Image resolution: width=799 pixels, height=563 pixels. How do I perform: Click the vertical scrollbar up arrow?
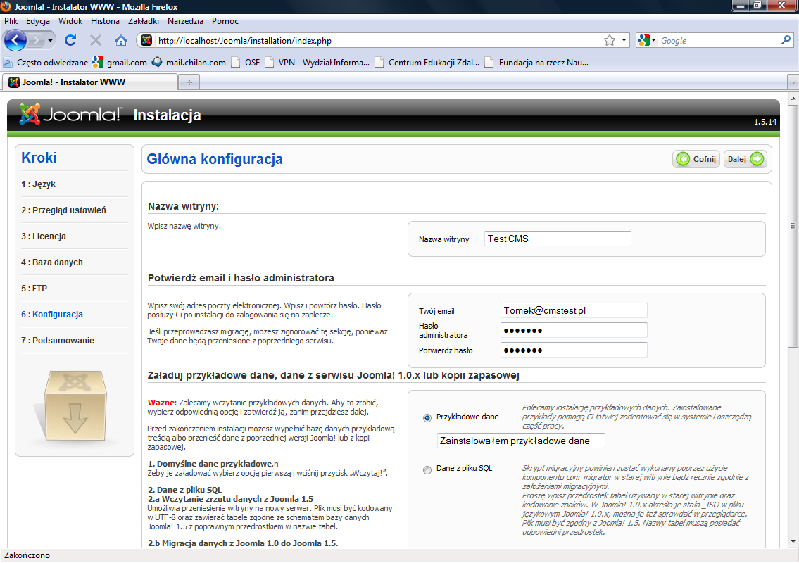click(x=793, y=99)
